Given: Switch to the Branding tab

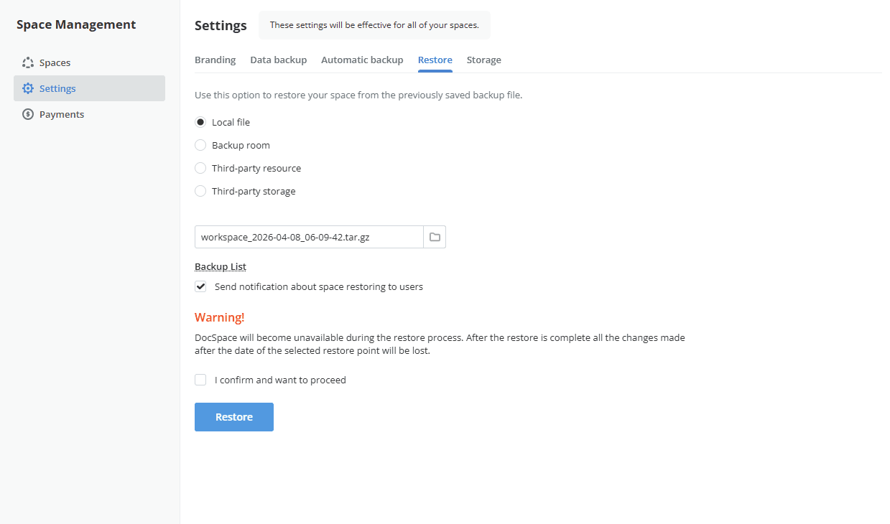Looking at the screenshot, I should 215,60.
